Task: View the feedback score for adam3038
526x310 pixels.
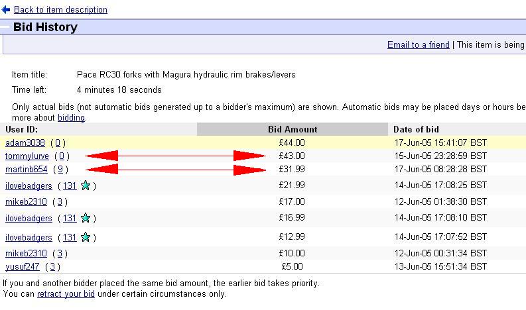Action: 59,142
